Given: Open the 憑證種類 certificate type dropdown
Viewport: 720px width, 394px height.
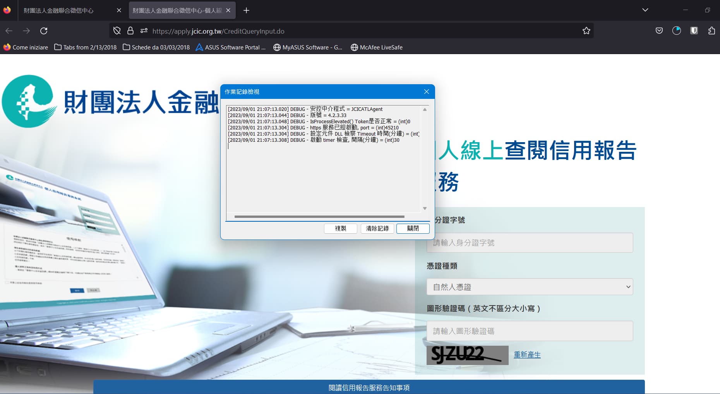Looking at the screenshot, I should 530,287.
